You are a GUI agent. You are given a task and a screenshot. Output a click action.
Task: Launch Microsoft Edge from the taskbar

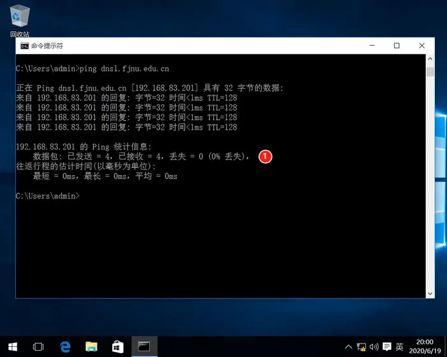(65, 347)
